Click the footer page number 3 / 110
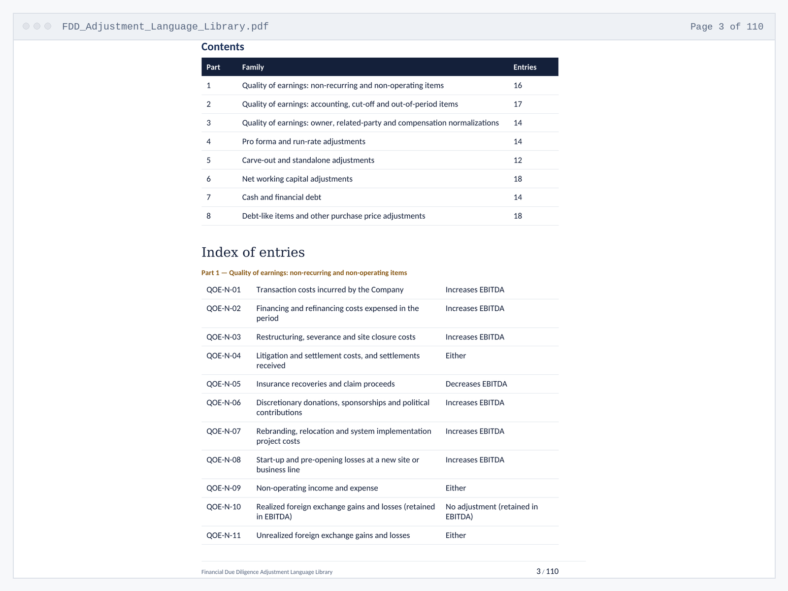Screen dimensions: 788x591 [547, 571]
